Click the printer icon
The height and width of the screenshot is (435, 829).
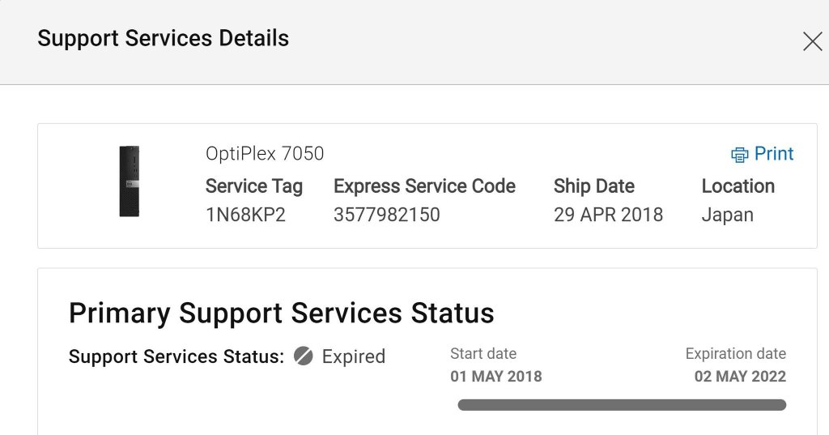point(740,154)
